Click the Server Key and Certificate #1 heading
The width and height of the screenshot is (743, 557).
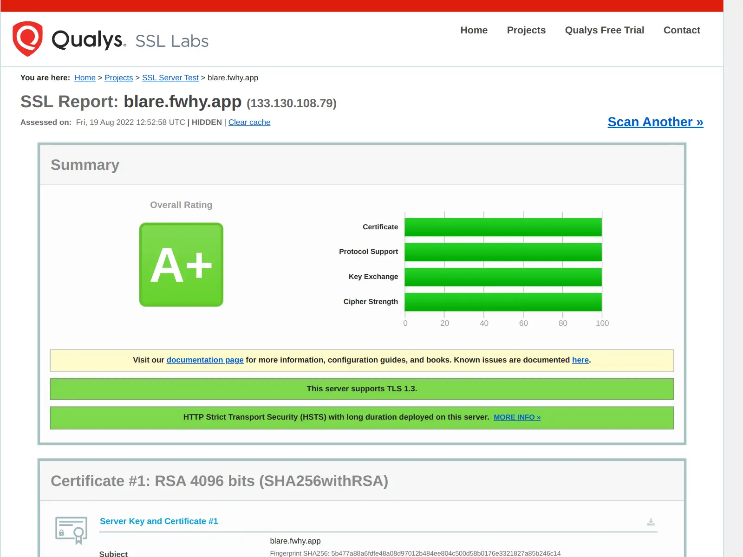coord(159,521)
